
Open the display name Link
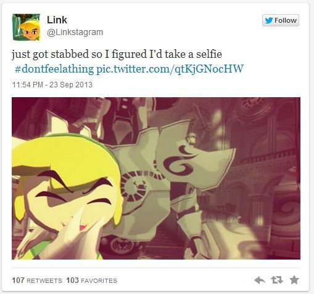tap(57, 20)
